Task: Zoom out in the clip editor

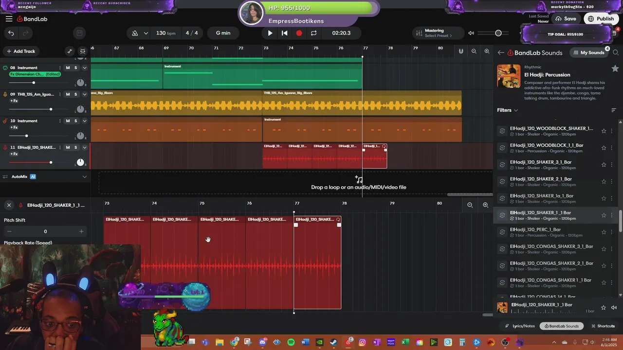Action: coord(470,205)
